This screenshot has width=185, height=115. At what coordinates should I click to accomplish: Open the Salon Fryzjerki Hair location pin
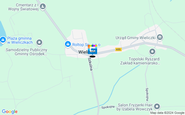[157, 107]
